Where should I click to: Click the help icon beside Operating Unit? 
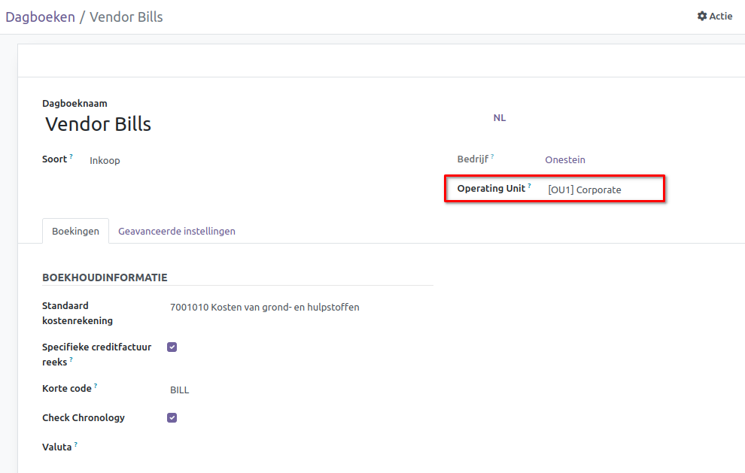(529, 185)
